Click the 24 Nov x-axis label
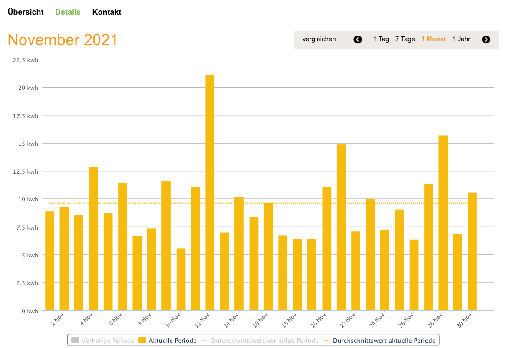The height and width of the screenshot is (348, 517). [377, 321]
